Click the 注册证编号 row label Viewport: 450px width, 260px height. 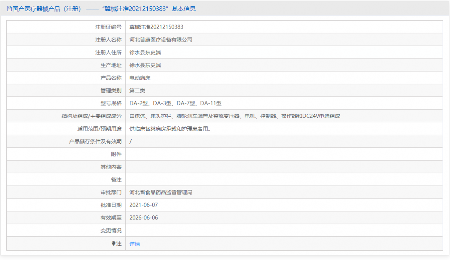coord(108,27)
